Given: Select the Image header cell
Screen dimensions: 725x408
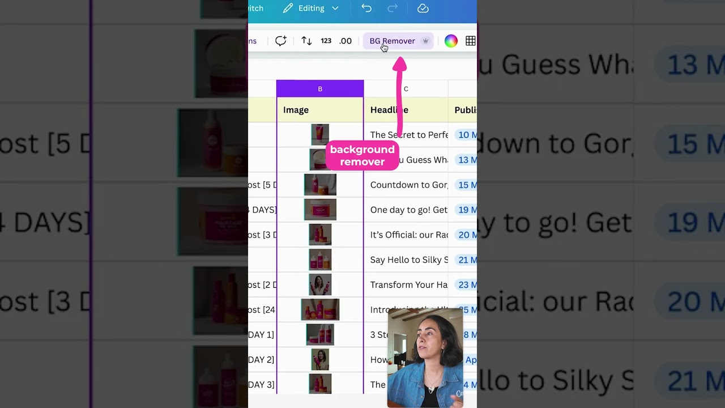Looking at the screenshot, I should click(320, 110).
